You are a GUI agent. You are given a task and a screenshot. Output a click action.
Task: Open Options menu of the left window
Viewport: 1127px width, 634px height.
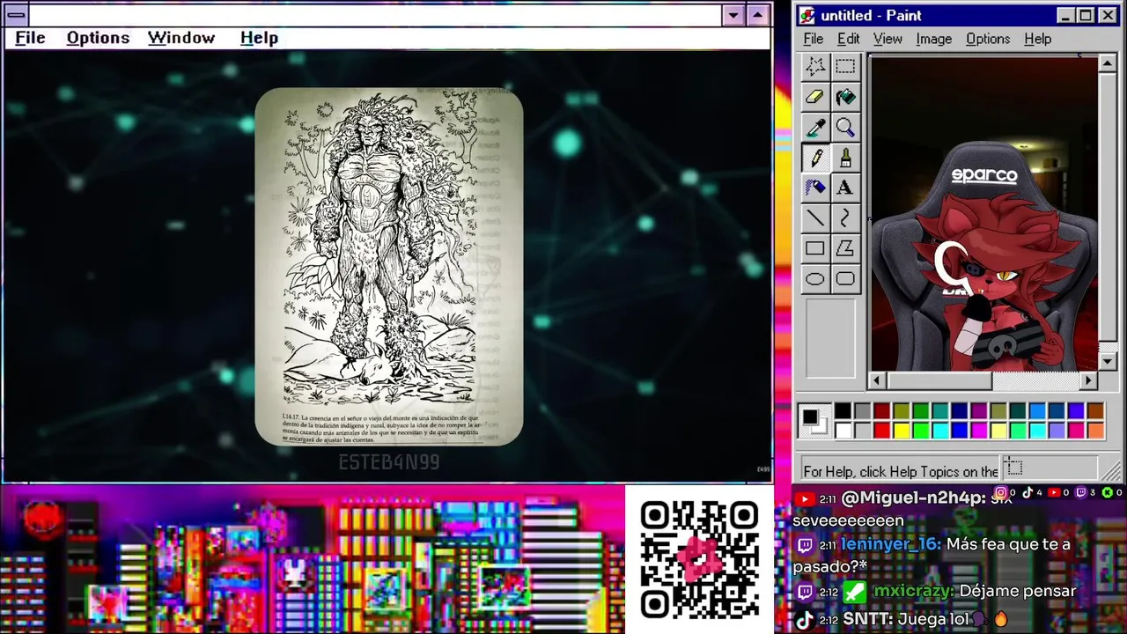click(98, 38)
